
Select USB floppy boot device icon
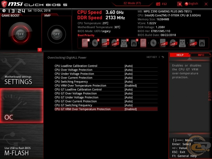coord(192,43)
